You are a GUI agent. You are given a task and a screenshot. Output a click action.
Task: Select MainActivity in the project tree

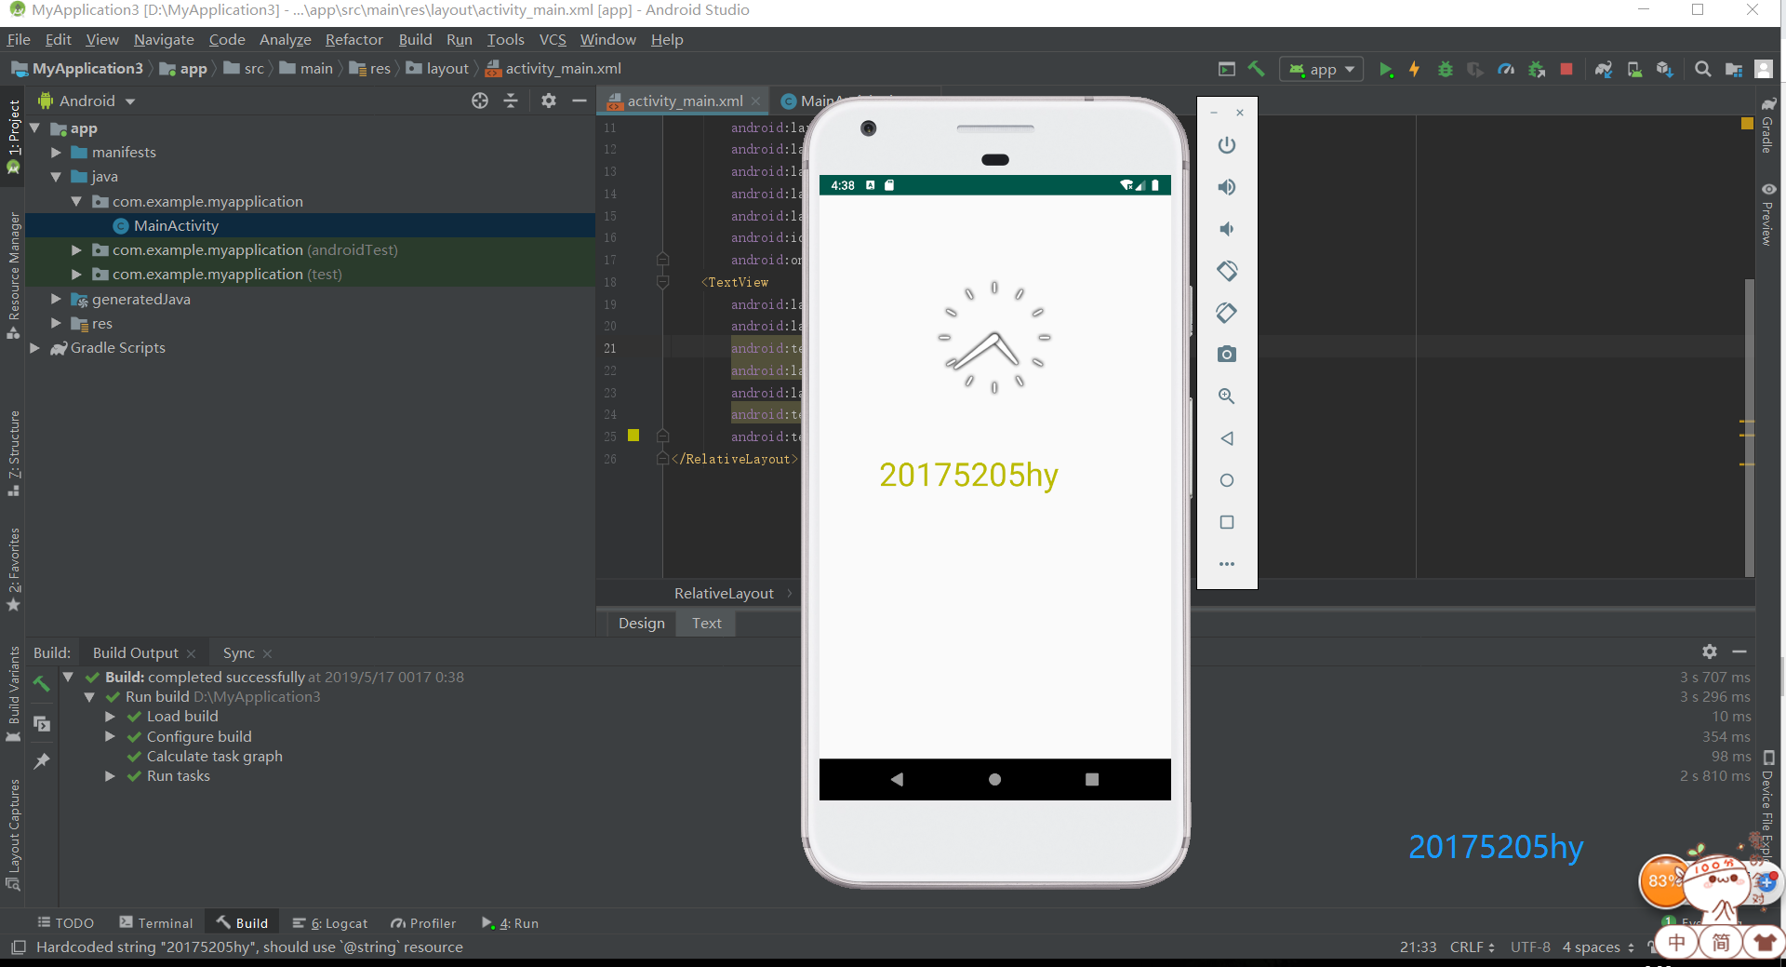pyautogui.click(x=176, y=225)
